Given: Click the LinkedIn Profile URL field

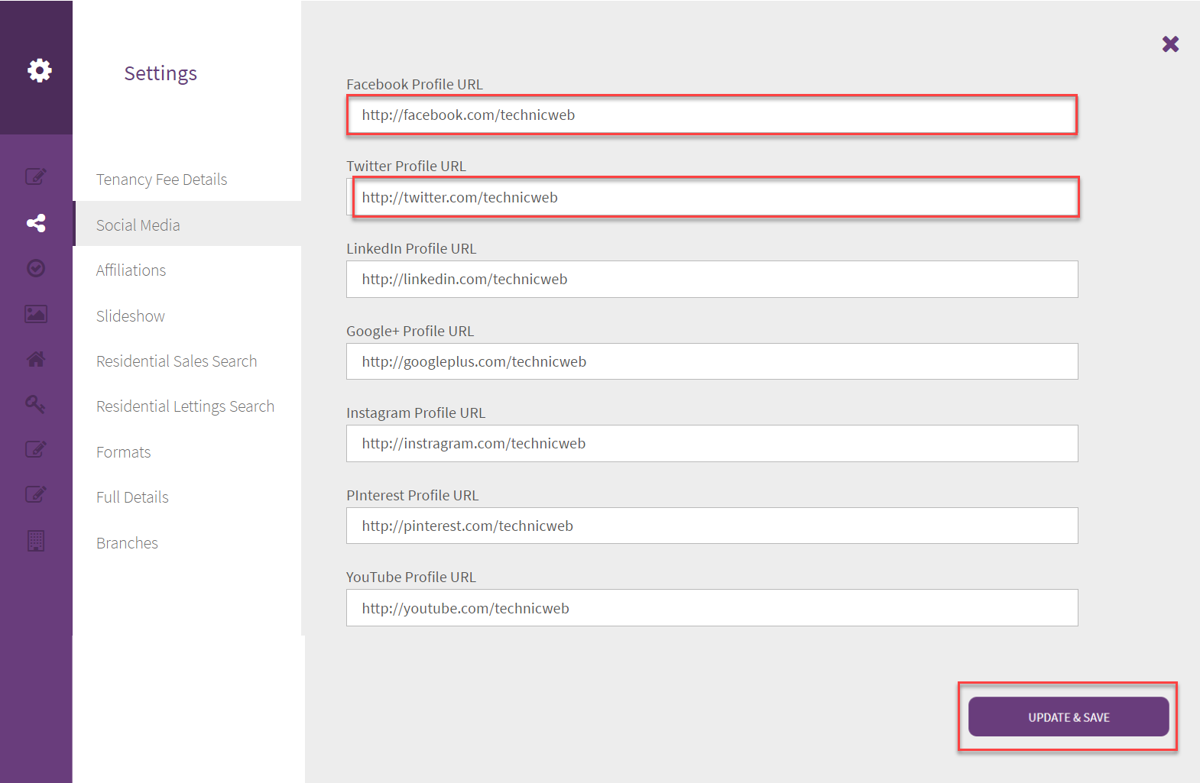Looking at the screenshot, I should pyautogui.click(x=712, y=279).
